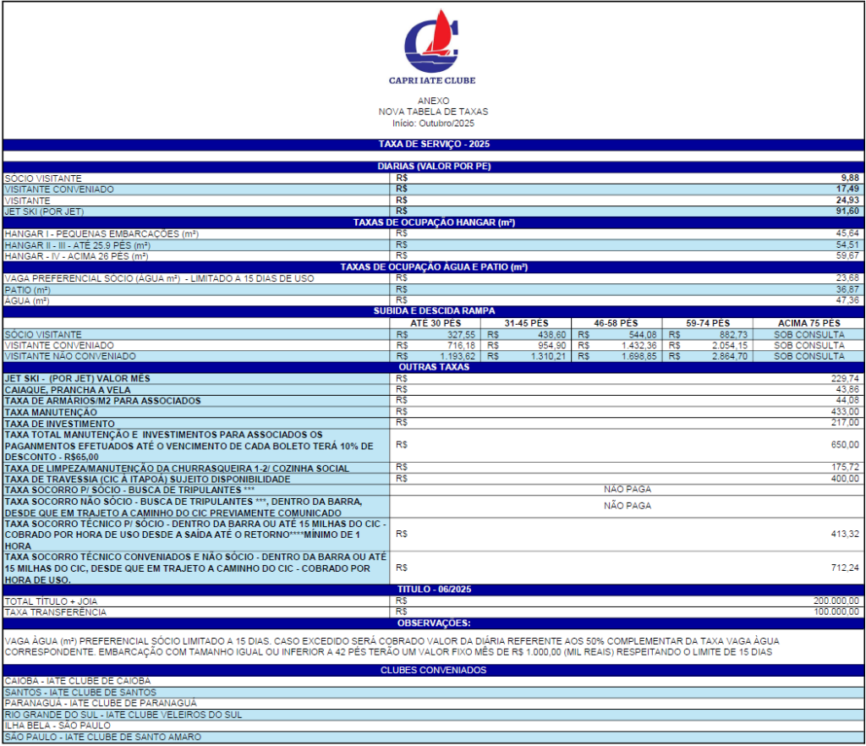The image size is (866, 746).
Task: Click the "CAPRI IATE CLUBE" text below the logo
Action: (x=432, y=80)
